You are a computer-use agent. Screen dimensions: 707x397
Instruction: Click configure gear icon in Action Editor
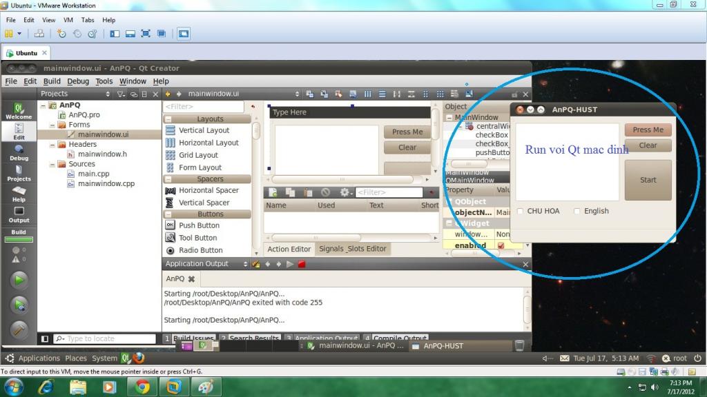(x=345, y=192)
